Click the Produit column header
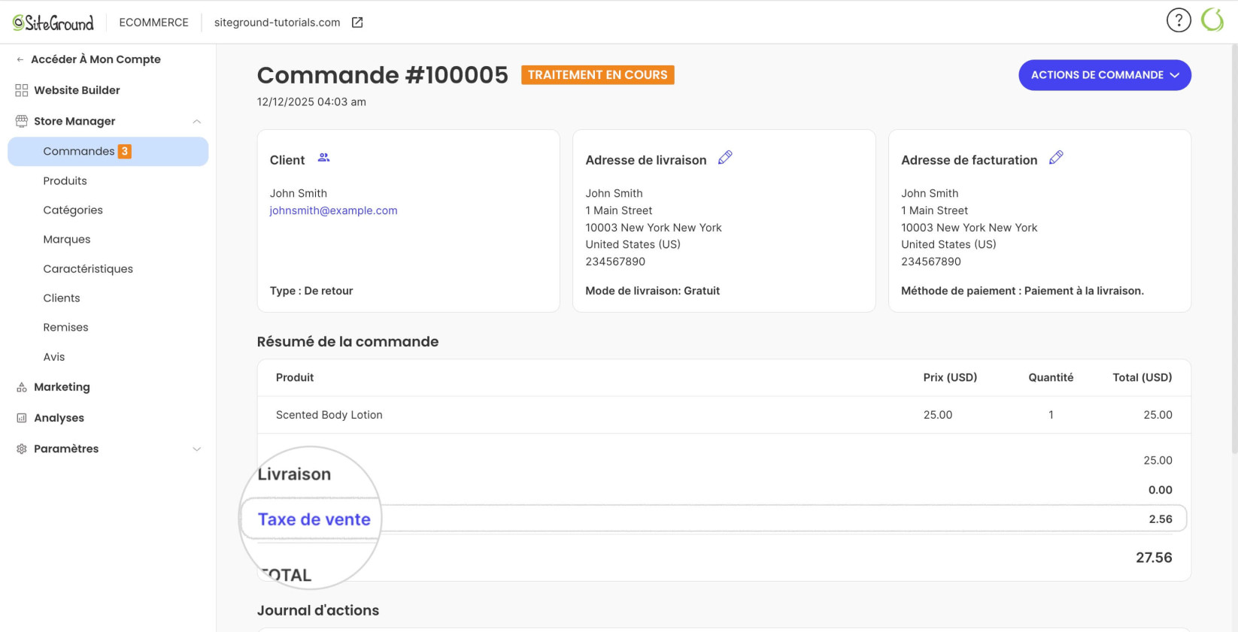 pyautogui.click(x=295, y=377)
